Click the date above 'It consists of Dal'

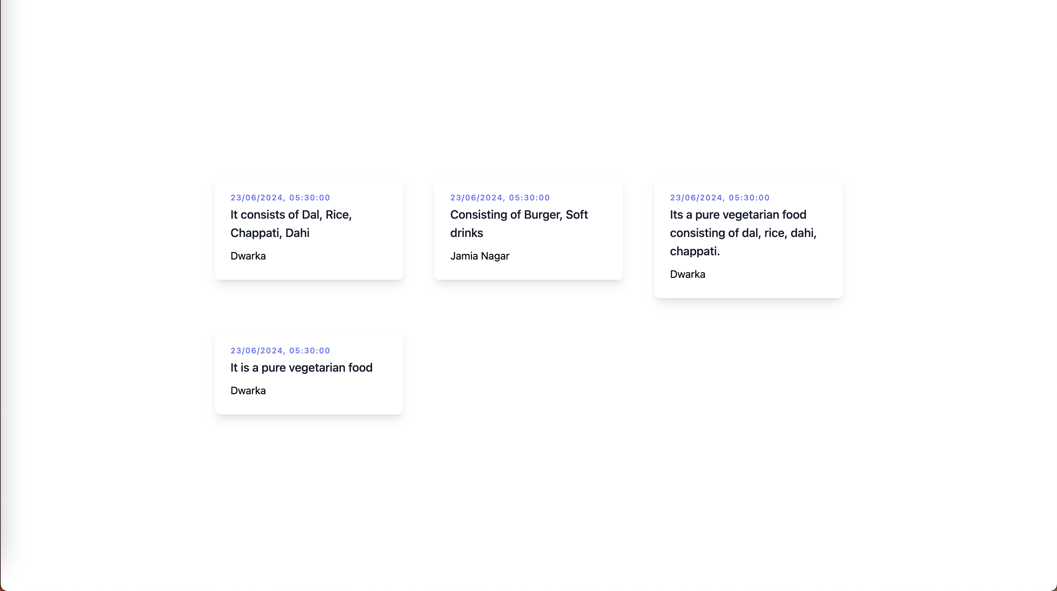280,198
